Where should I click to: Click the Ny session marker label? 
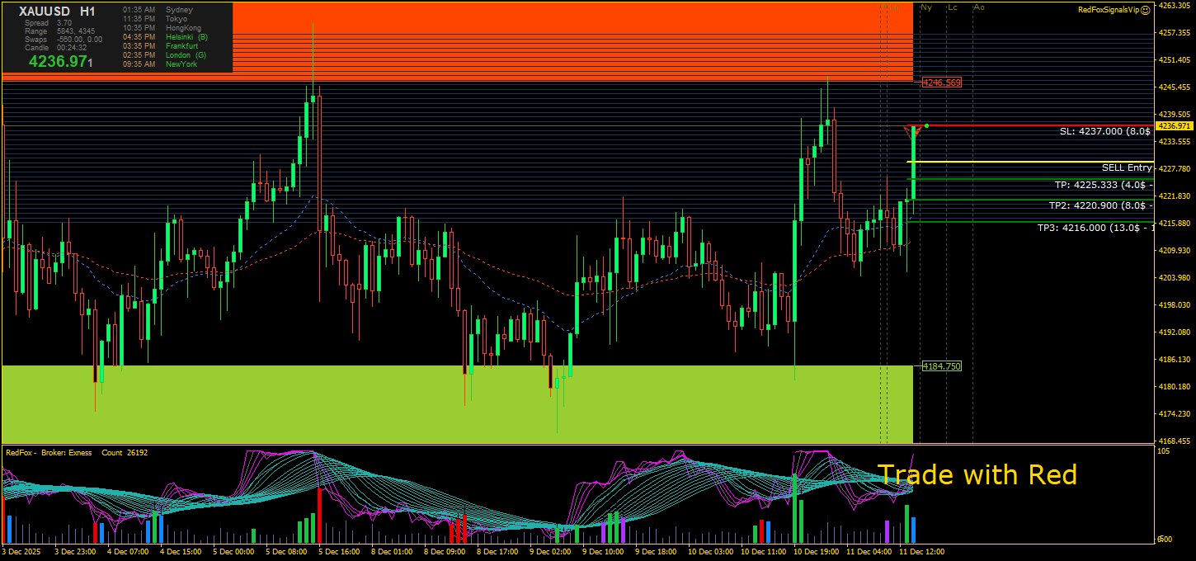[x=926, y=7]
